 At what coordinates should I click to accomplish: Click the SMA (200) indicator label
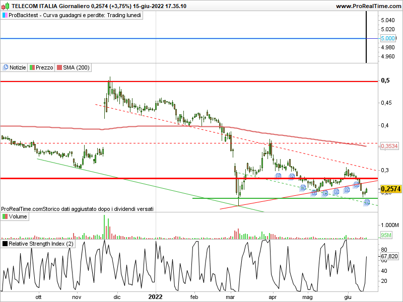click(x=77, y=67)
